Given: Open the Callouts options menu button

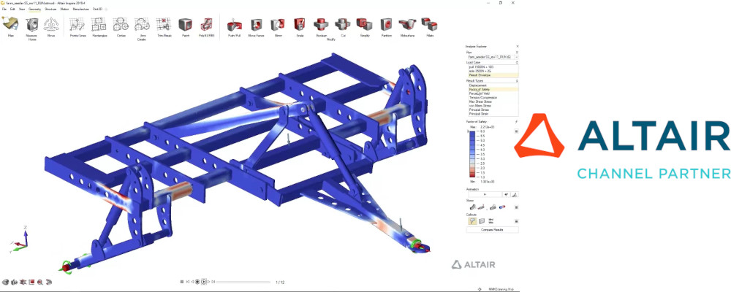Looking at the screenshot, I should point(516,221).
